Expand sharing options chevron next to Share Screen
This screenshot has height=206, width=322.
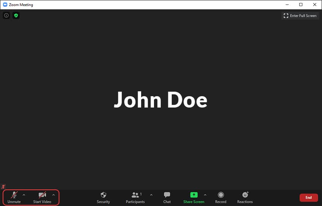point(205,195)
